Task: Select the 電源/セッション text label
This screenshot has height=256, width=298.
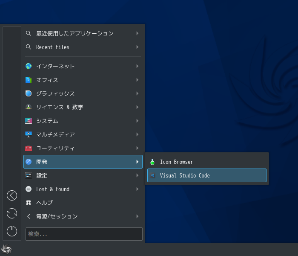Action: (57, 216)
